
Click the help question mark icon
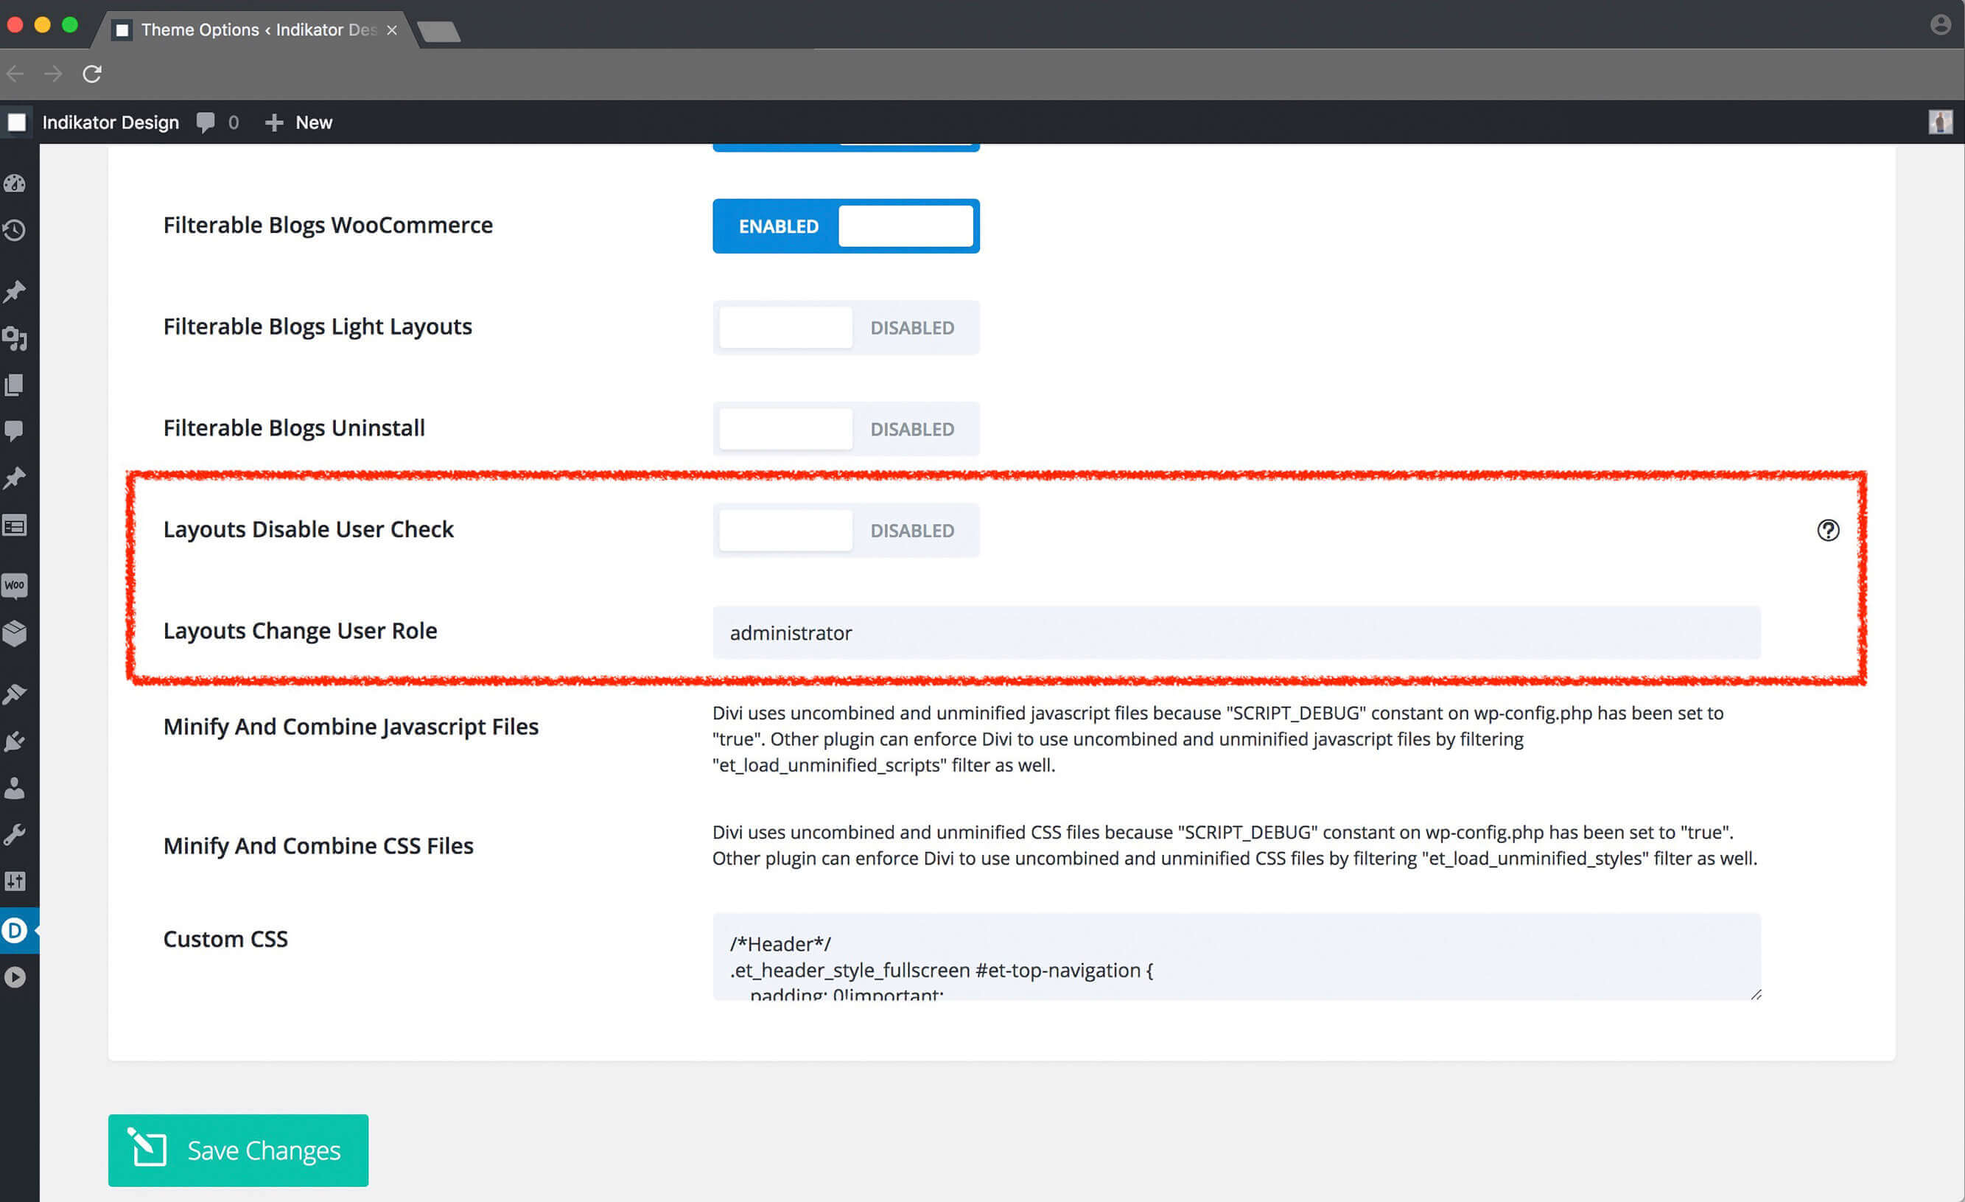pyautogui.click(x=1828, y=531)
